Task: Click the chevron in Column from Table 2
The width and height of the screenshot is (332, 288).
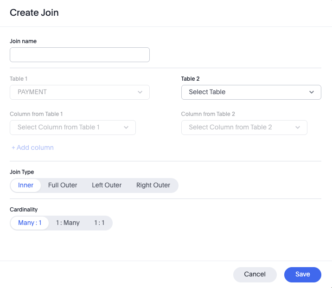Action: (298, 128)
